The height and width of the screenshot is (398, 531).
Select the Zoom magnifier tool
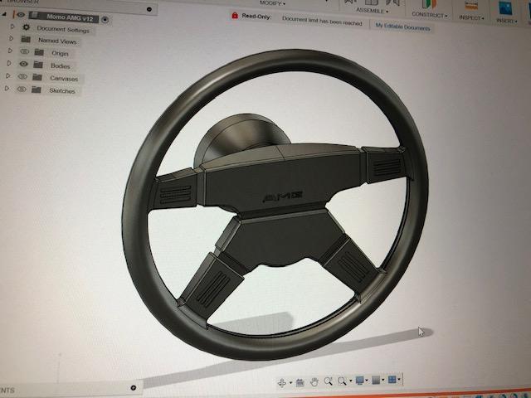click(329, 381)
